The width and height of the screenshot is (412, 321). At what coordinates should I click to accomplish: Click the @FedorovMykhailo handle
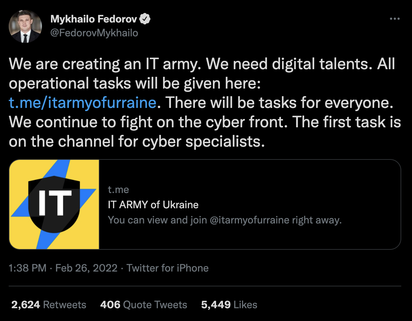94,33
